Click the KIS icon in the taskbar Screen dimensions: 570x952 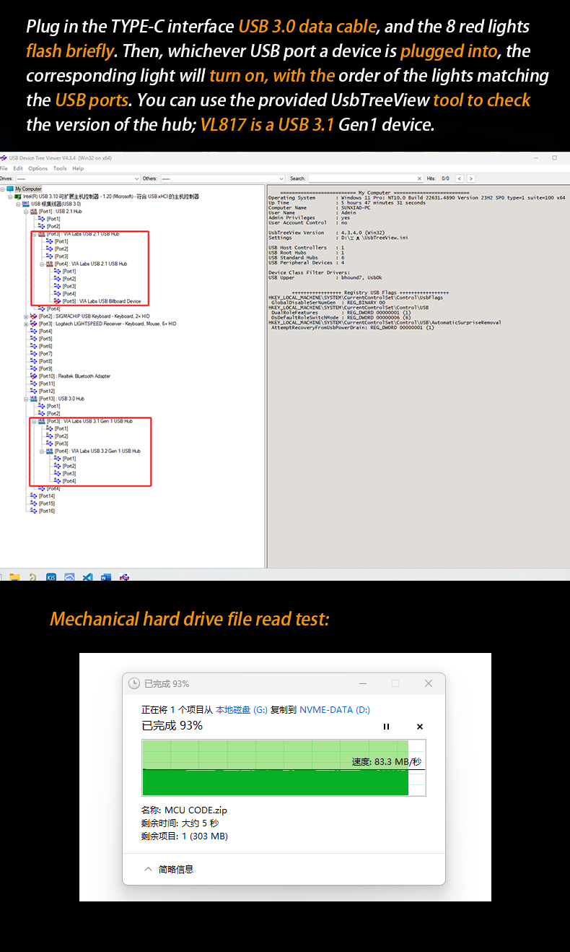coord(51,577)
